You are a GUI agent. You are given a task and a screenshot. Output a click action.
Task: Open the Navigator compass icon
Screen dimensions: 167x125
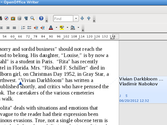(x=6, y=18)
